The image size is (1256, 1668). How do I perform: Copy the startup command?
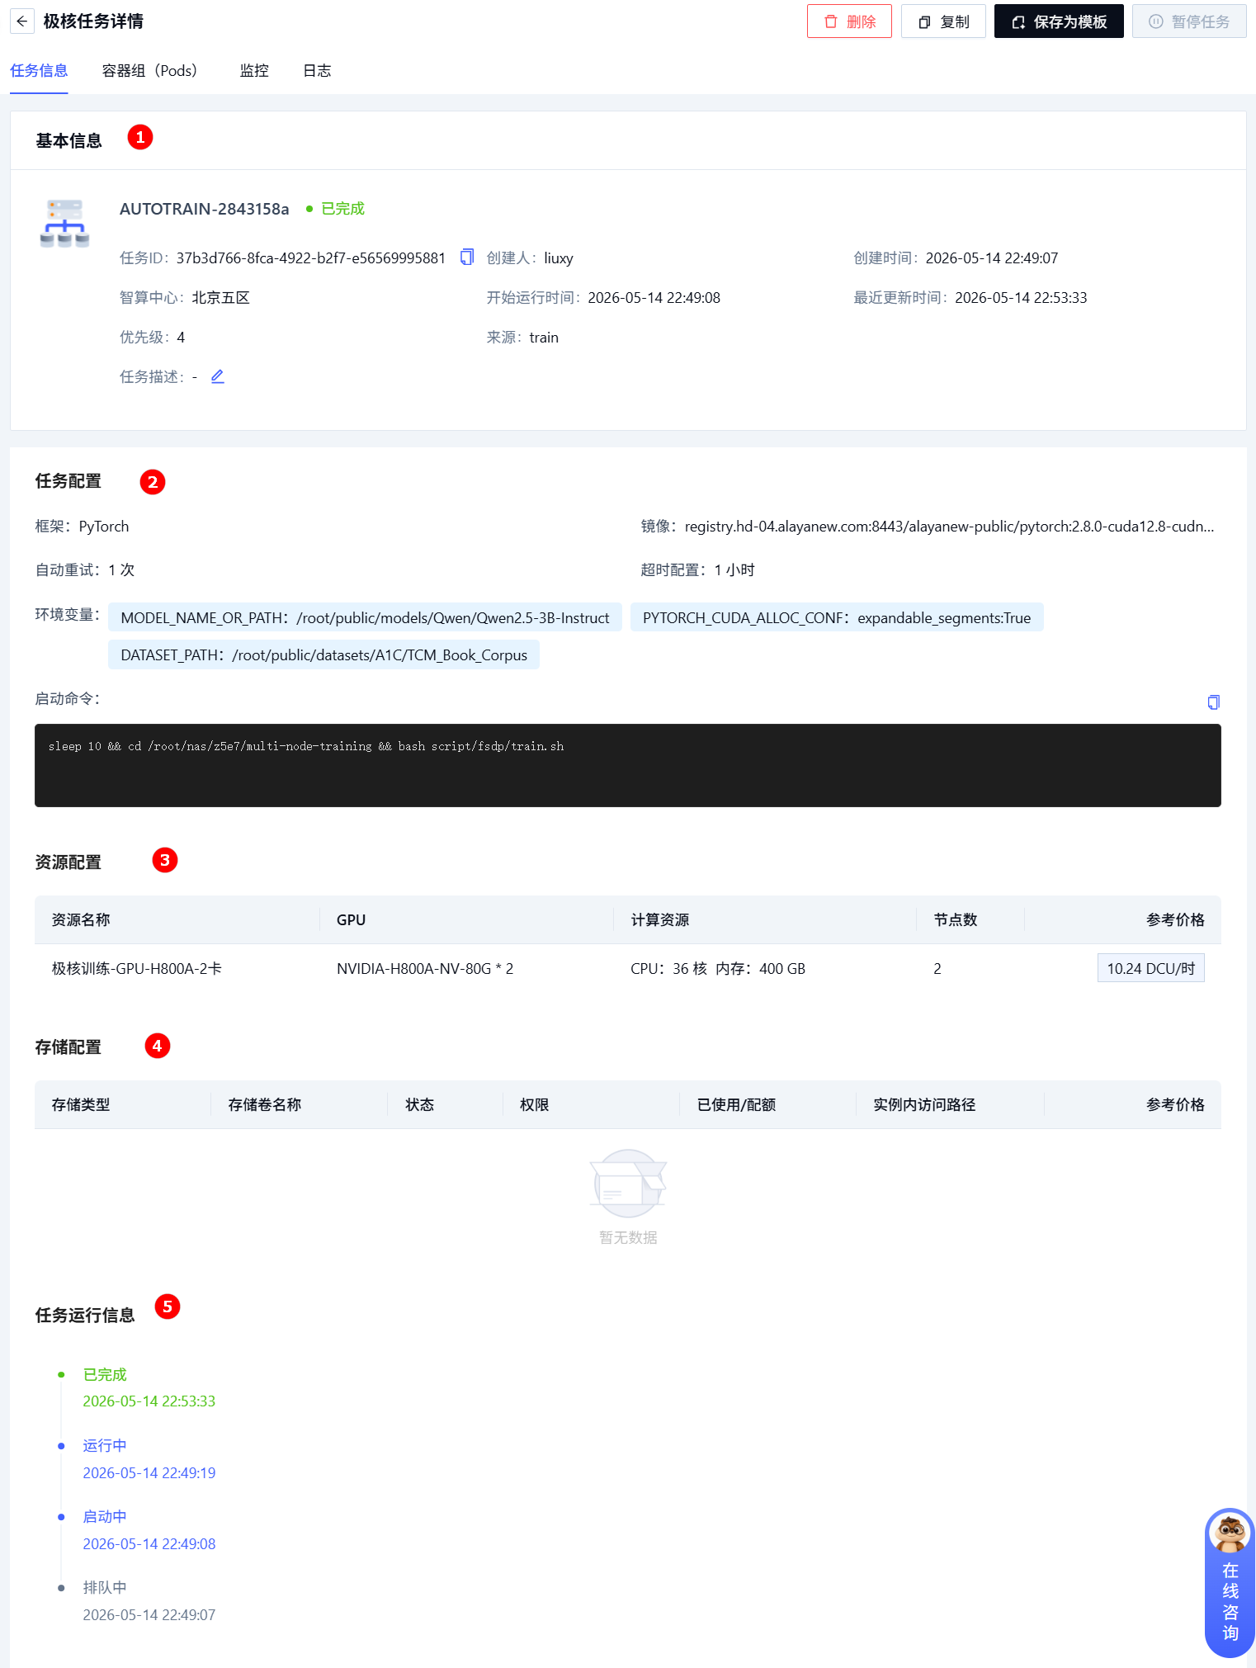point(1213,702)
